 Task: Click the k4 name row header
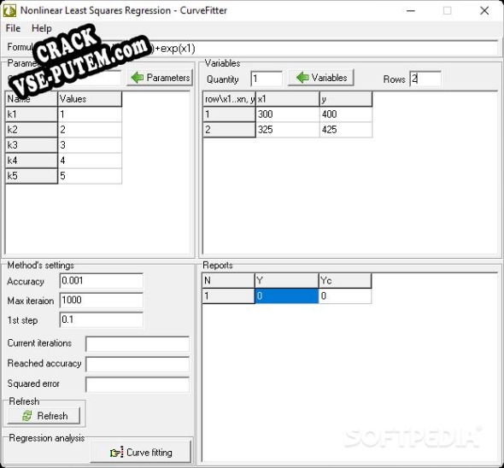[x=32, y=161]
